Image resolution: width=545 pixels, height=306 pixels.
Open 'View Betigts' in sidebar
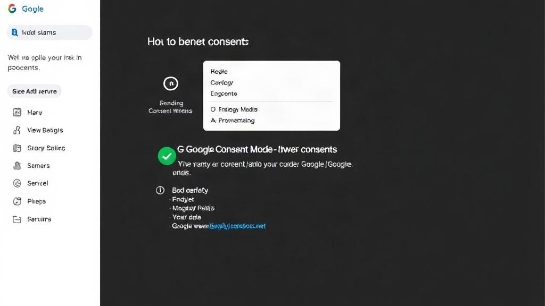tap(45, 130)
